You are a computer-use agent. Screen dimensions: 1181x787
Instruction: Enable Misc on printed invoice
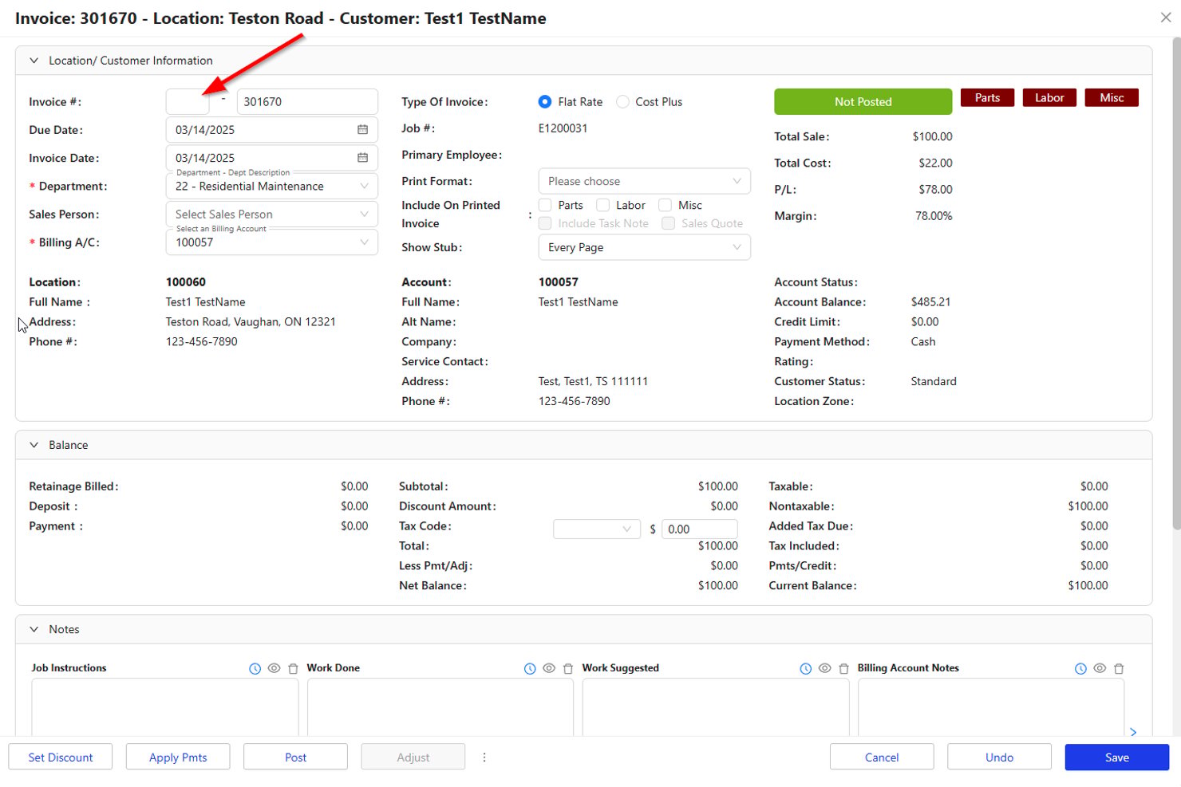point(665,206)
